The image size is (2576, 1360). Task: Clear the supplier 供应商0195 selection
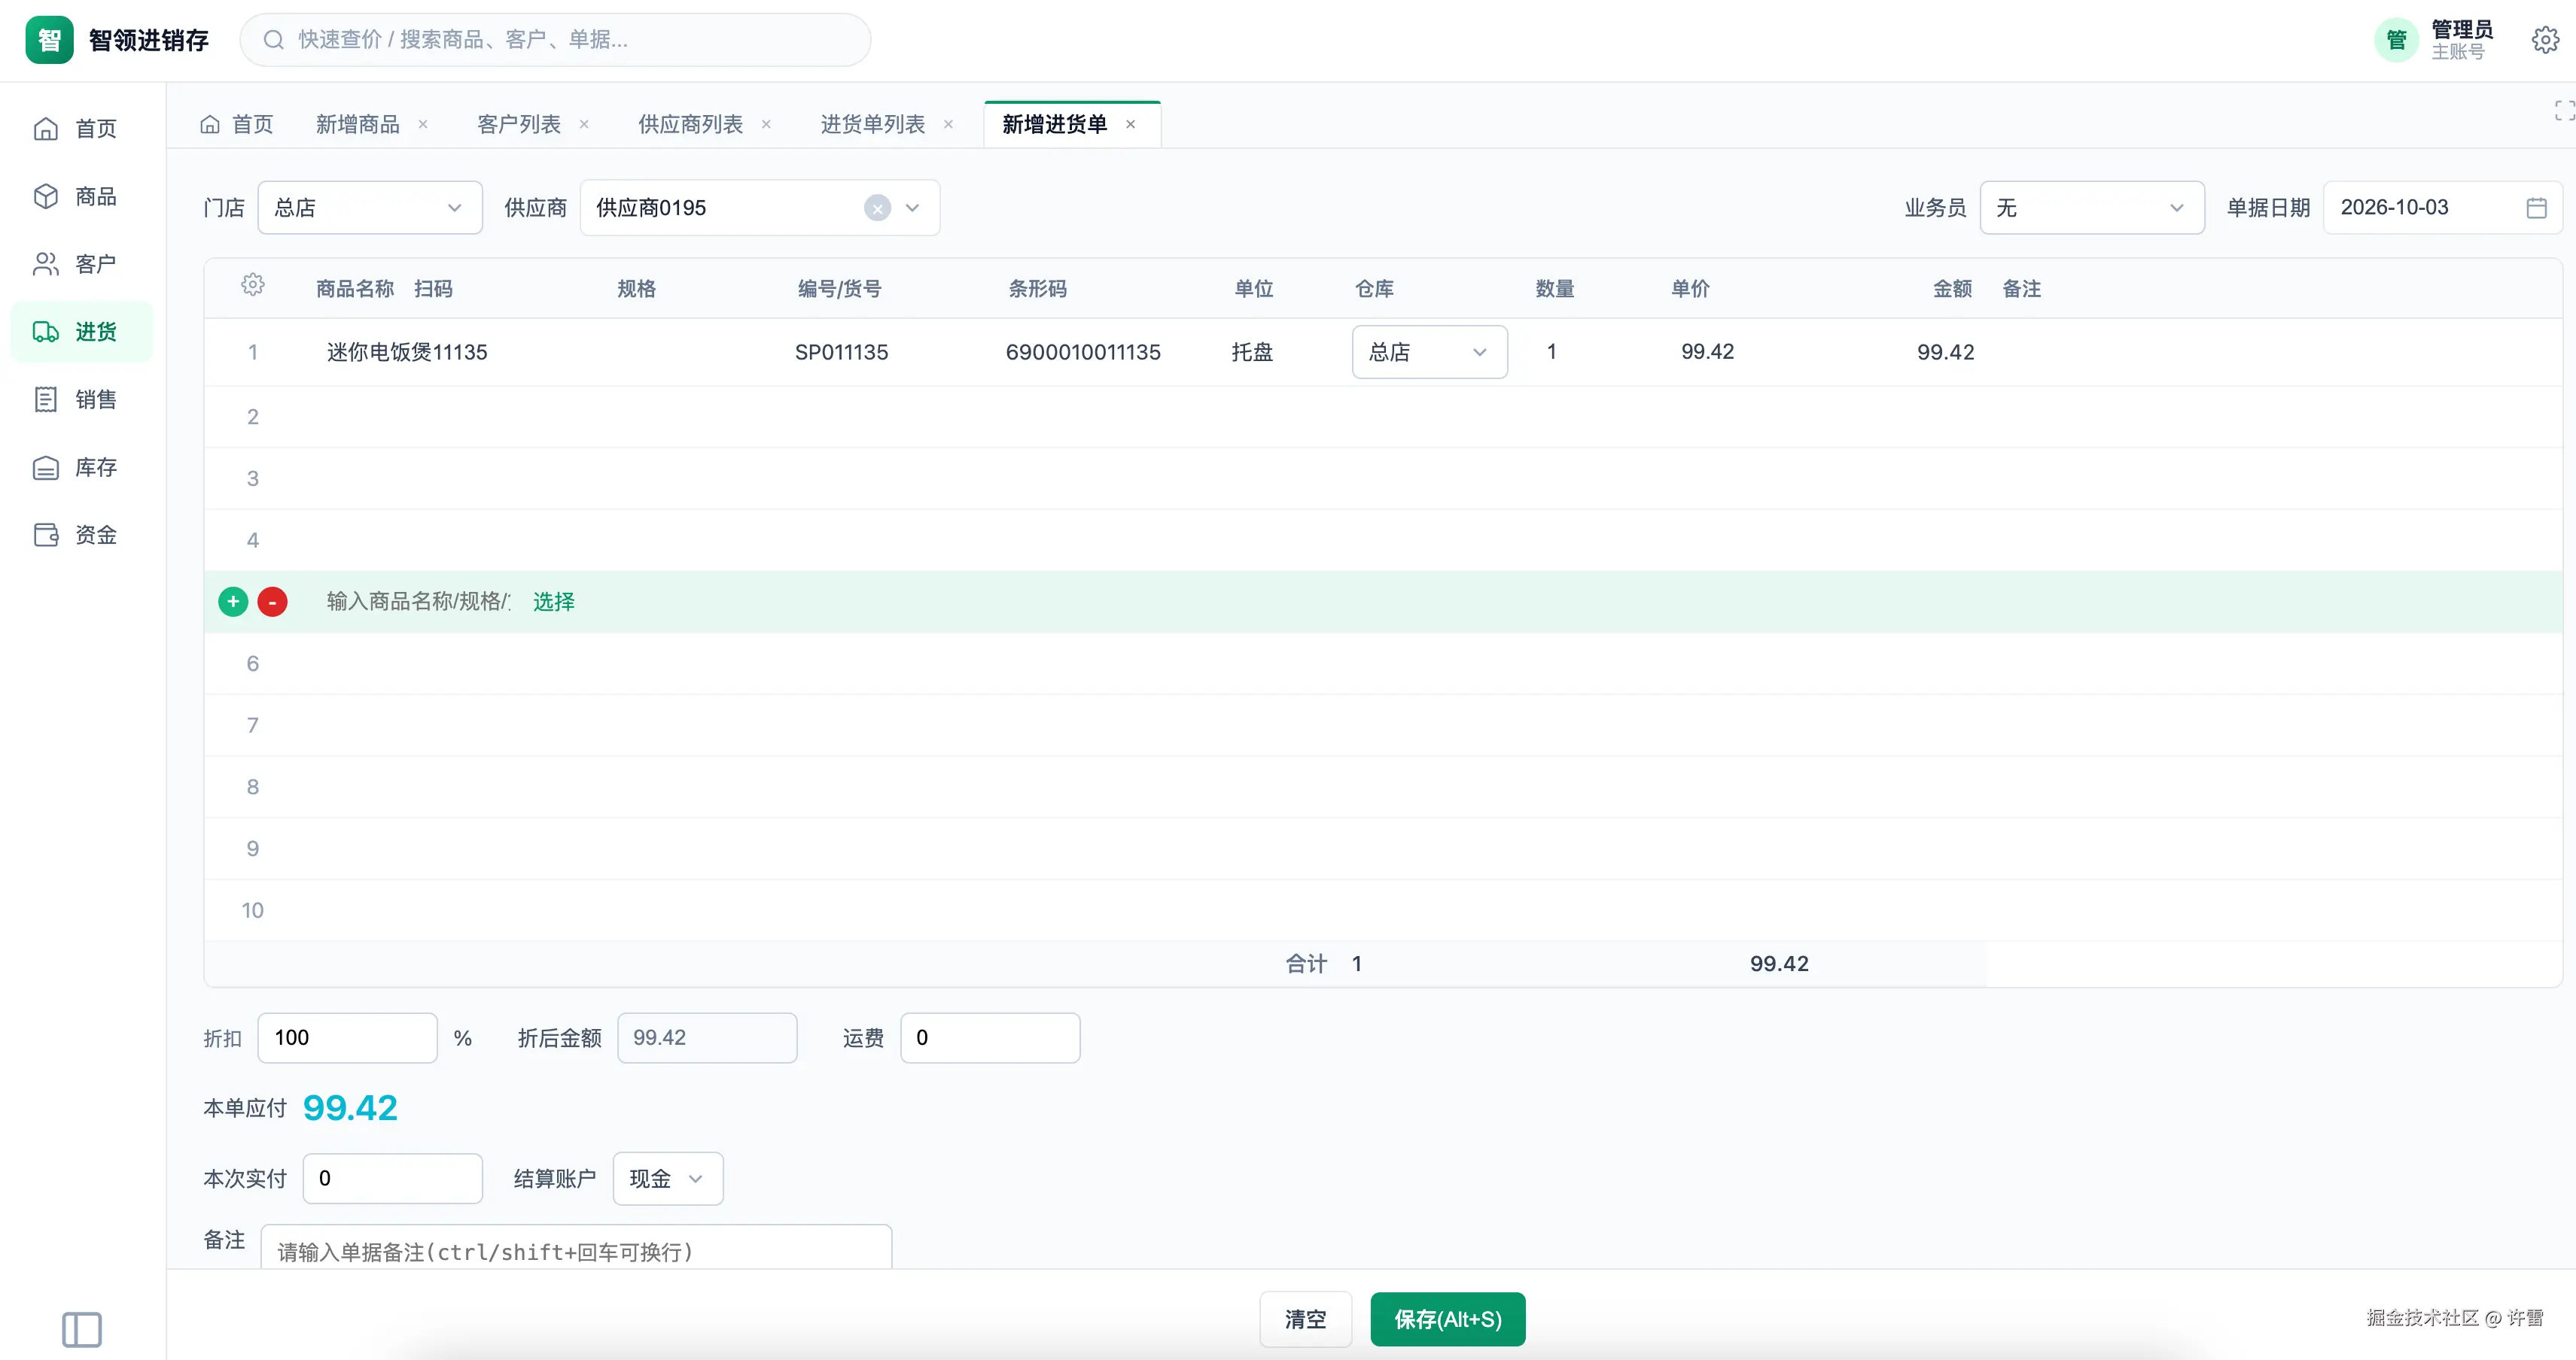point(877,208)
